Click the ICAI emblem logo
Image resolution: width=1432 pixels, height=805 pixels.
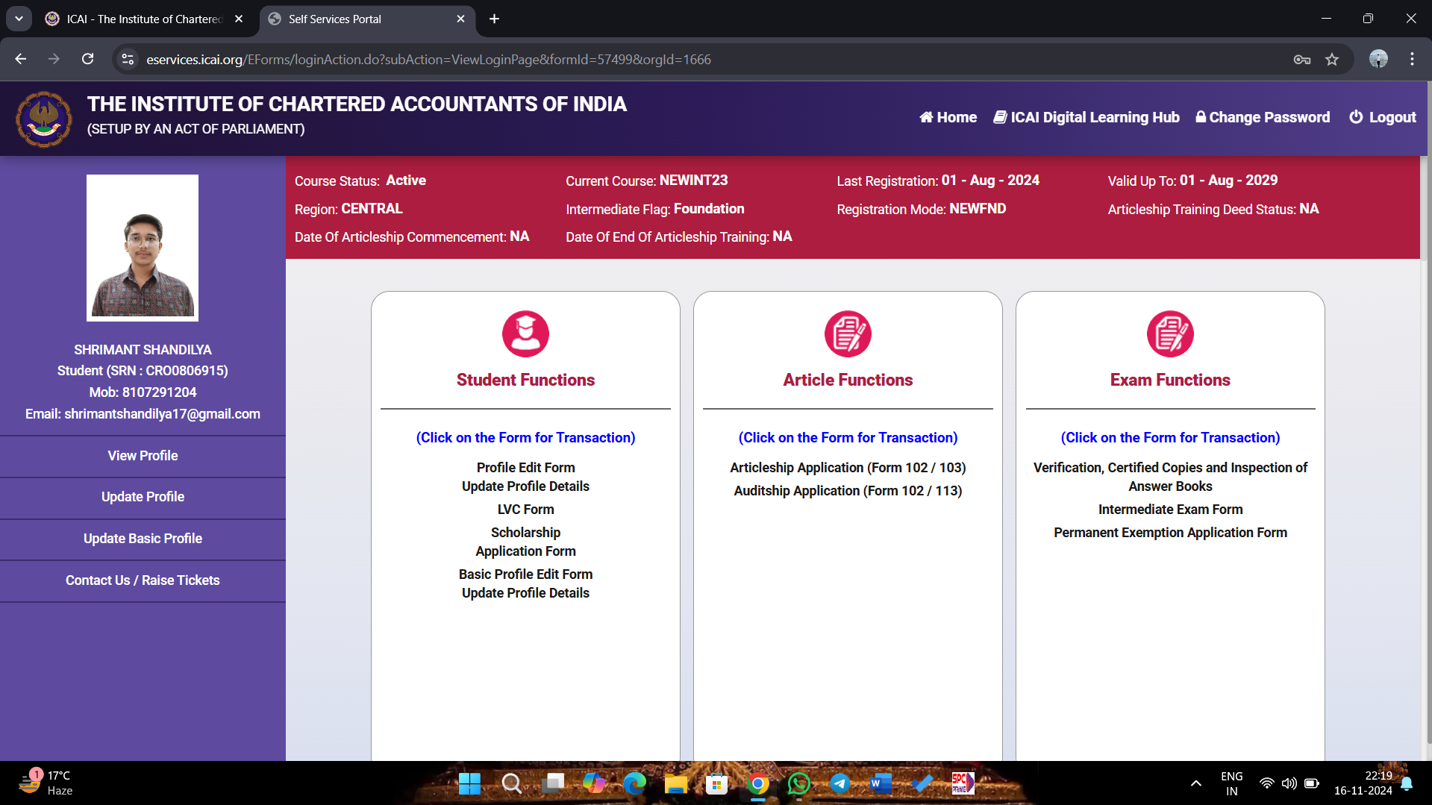pos(44,119)
